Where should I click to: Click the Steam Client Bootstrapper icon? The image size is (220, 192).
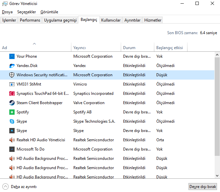(x=12, y=103)
